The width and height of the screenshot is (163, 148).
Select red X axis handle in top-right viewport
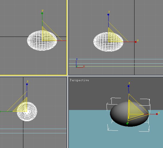(136, 42)
